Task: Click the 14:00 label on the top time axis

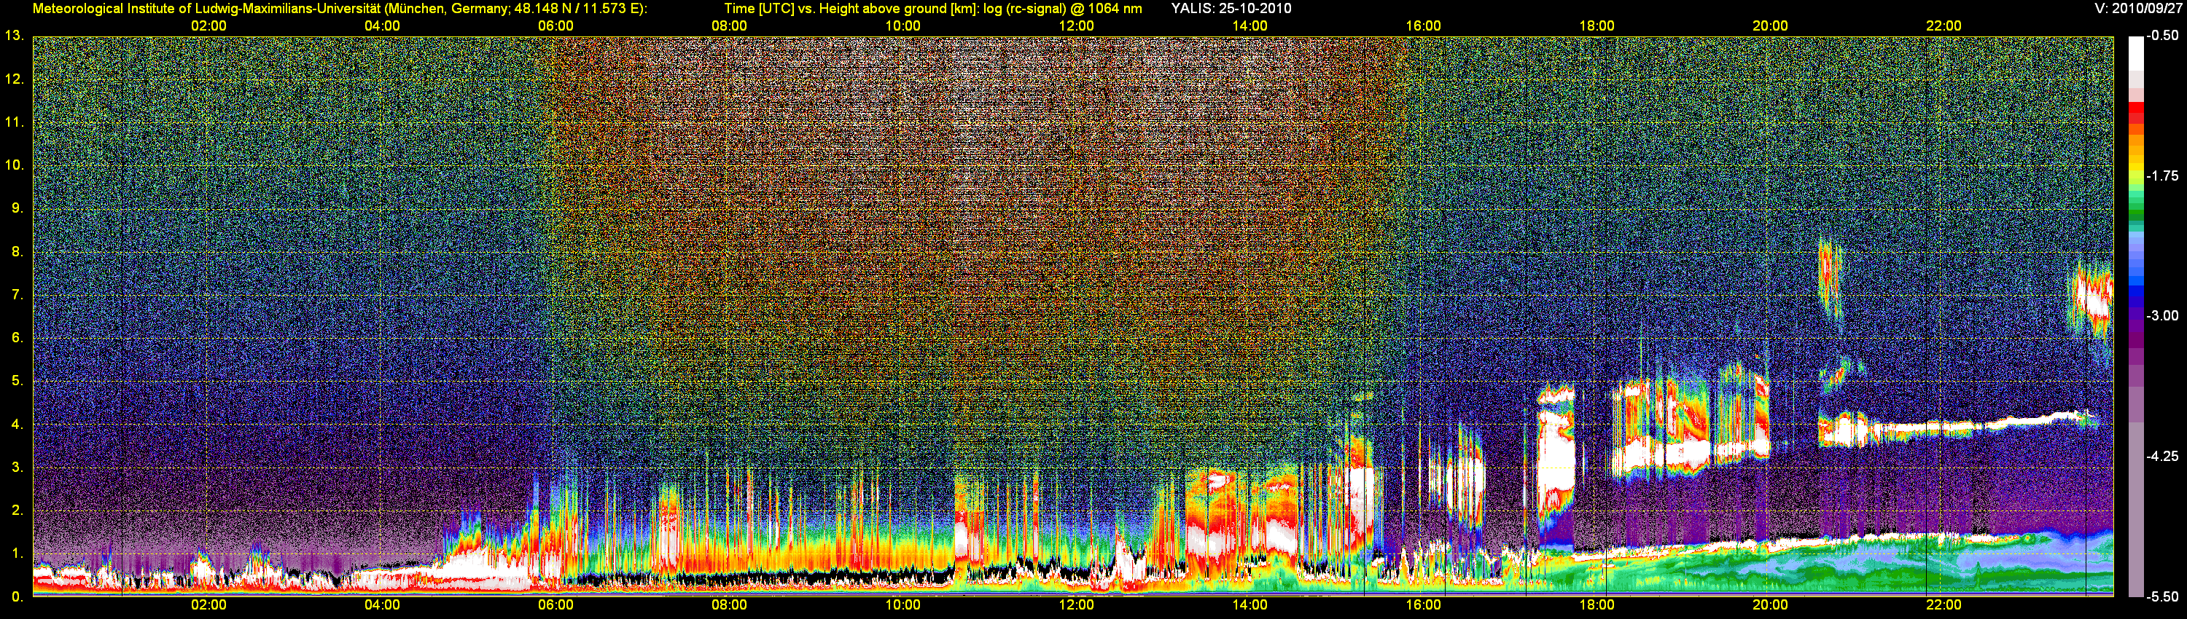Action: pos(1250,26)
